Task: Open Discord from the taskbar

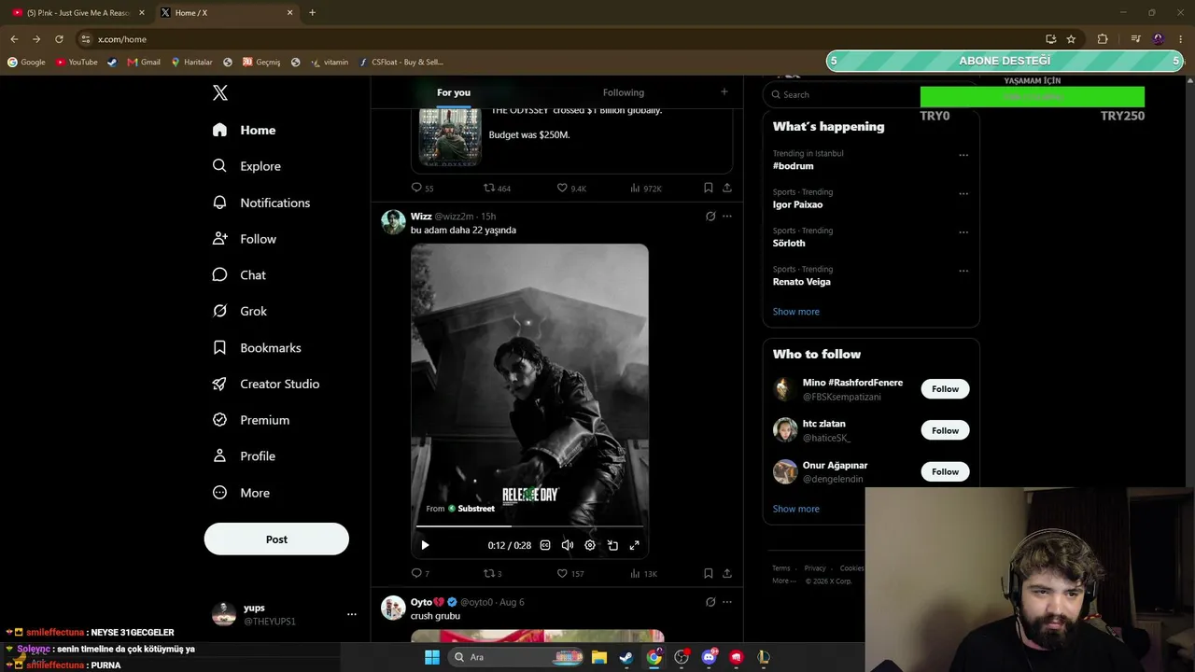Action: point(709,657)
